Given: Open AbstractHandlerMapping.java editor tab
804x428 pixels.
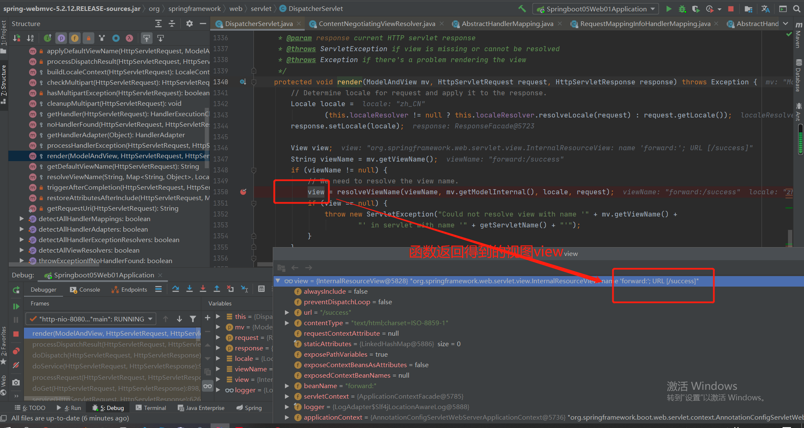Looking at the screenshot, I should click(507, 23).
